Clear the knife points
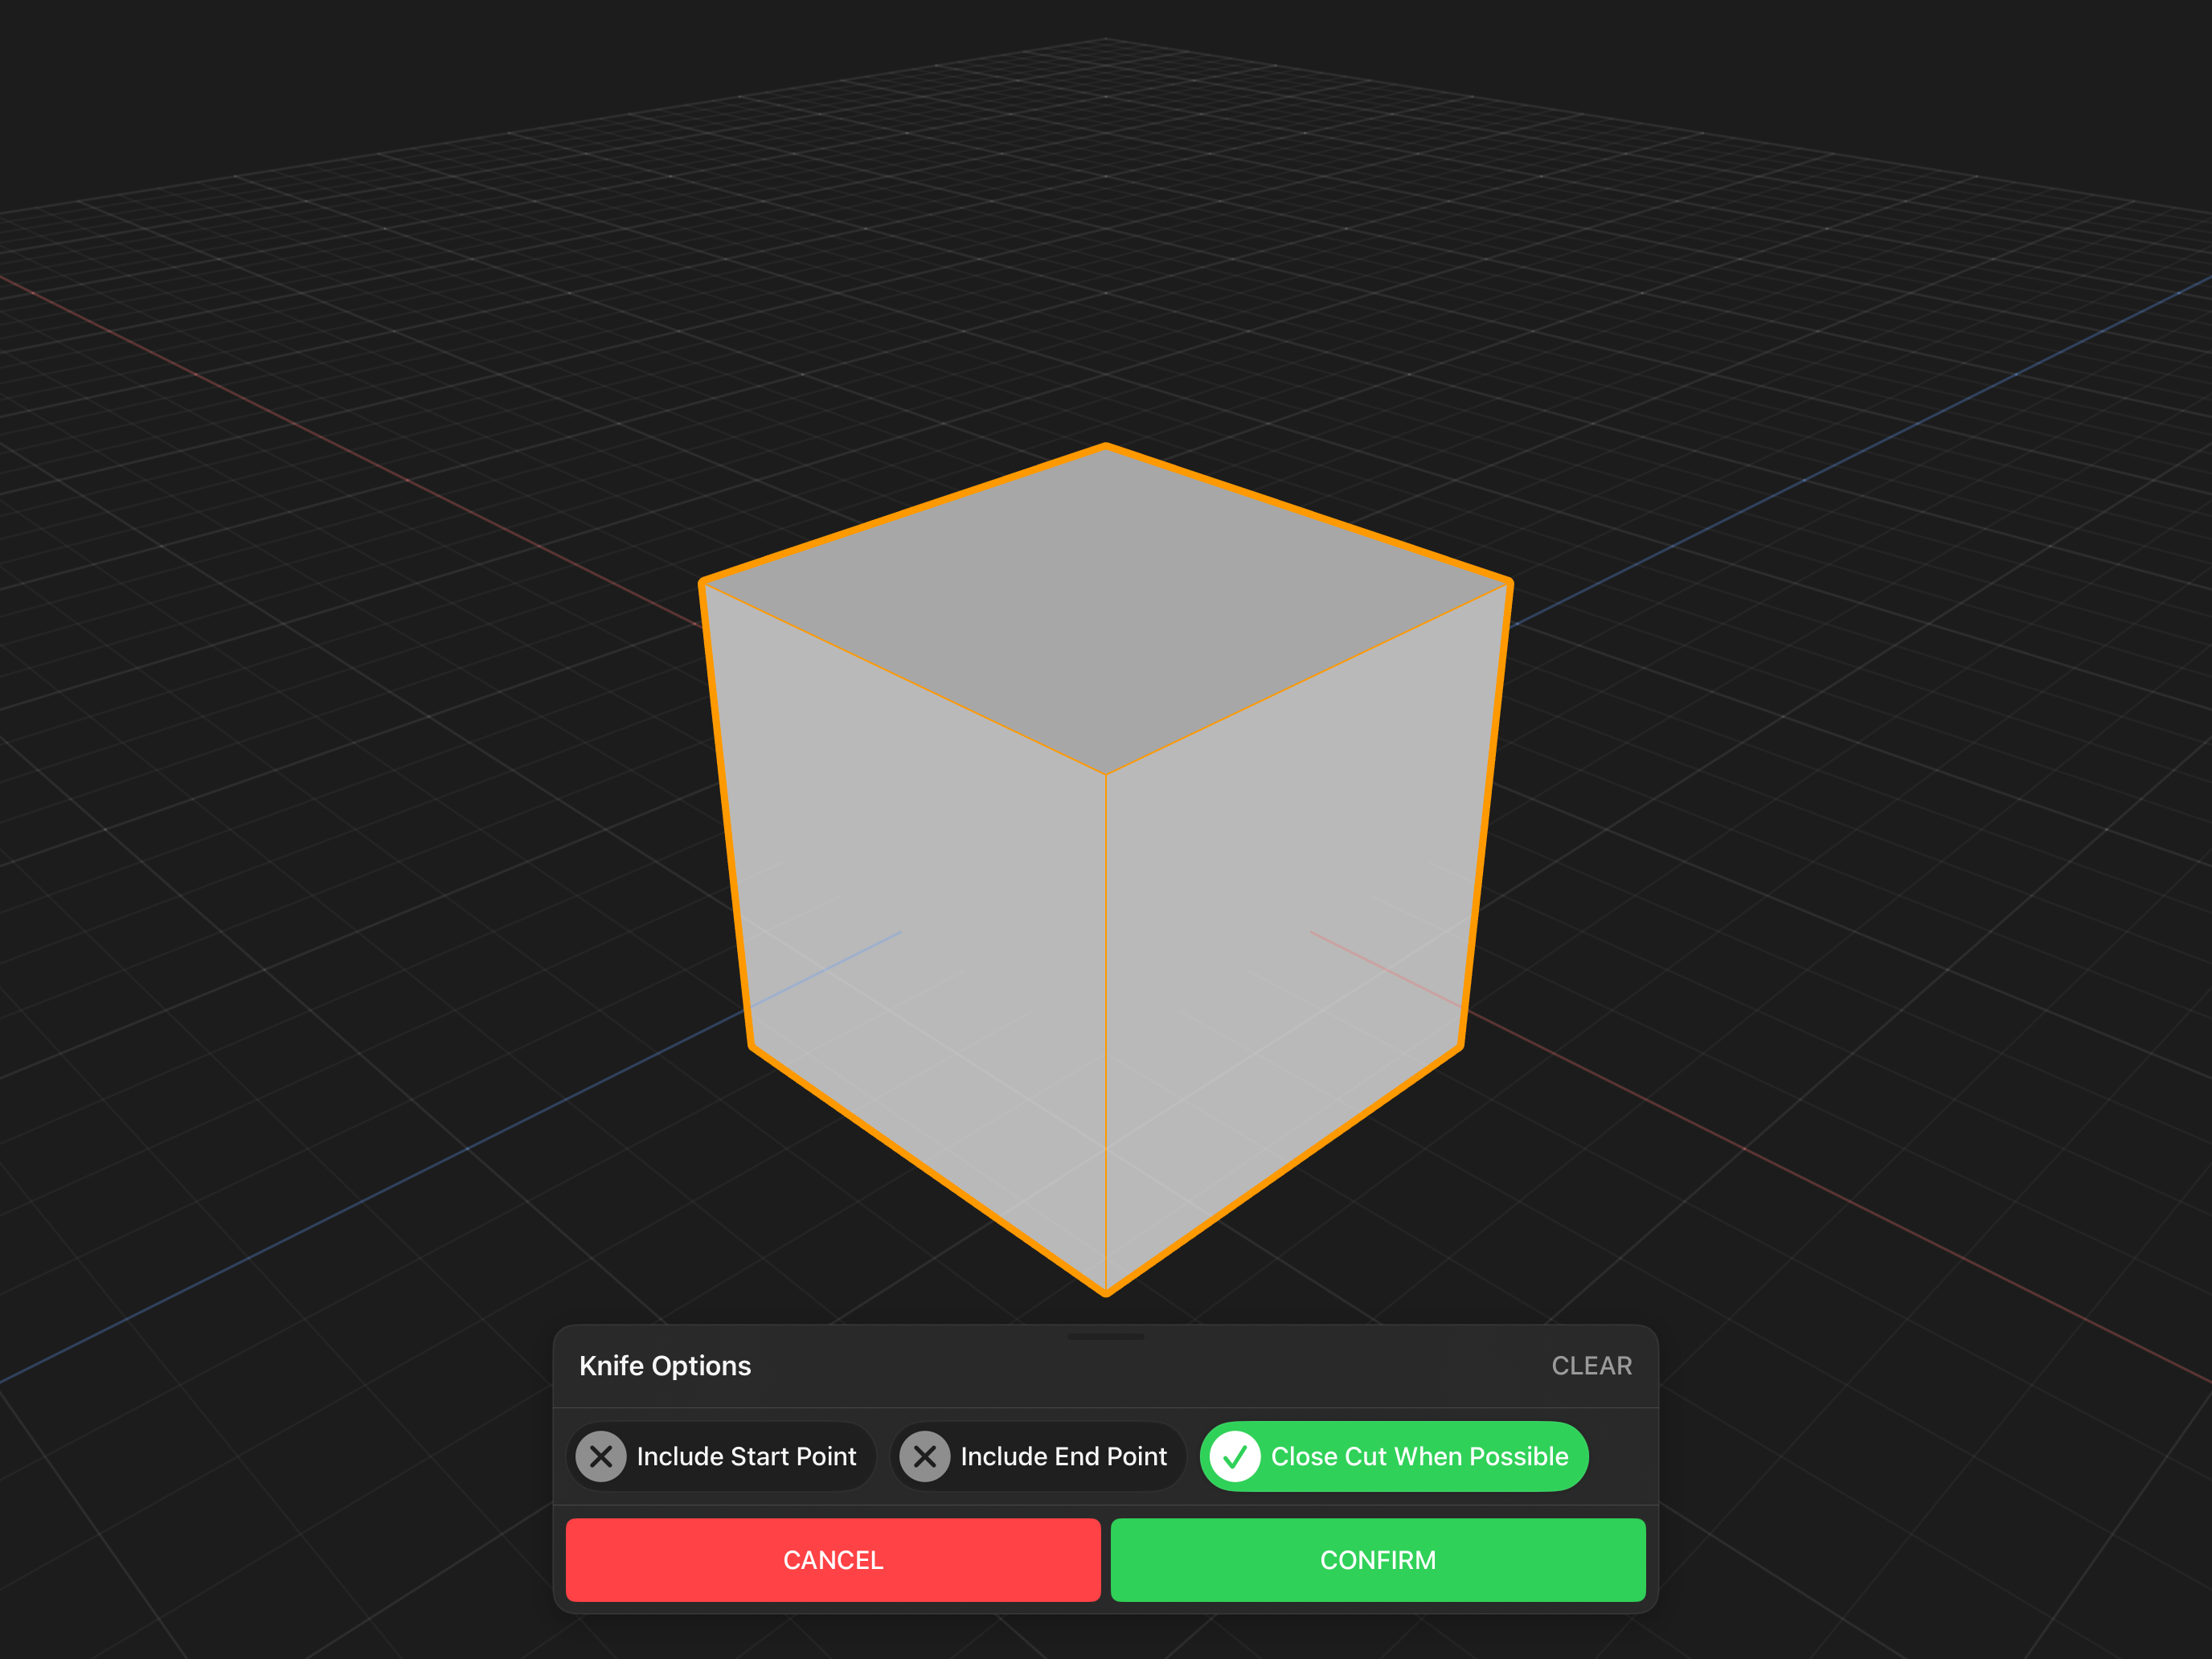Viewport: 2212px width, 1659px height. 1591,1366
